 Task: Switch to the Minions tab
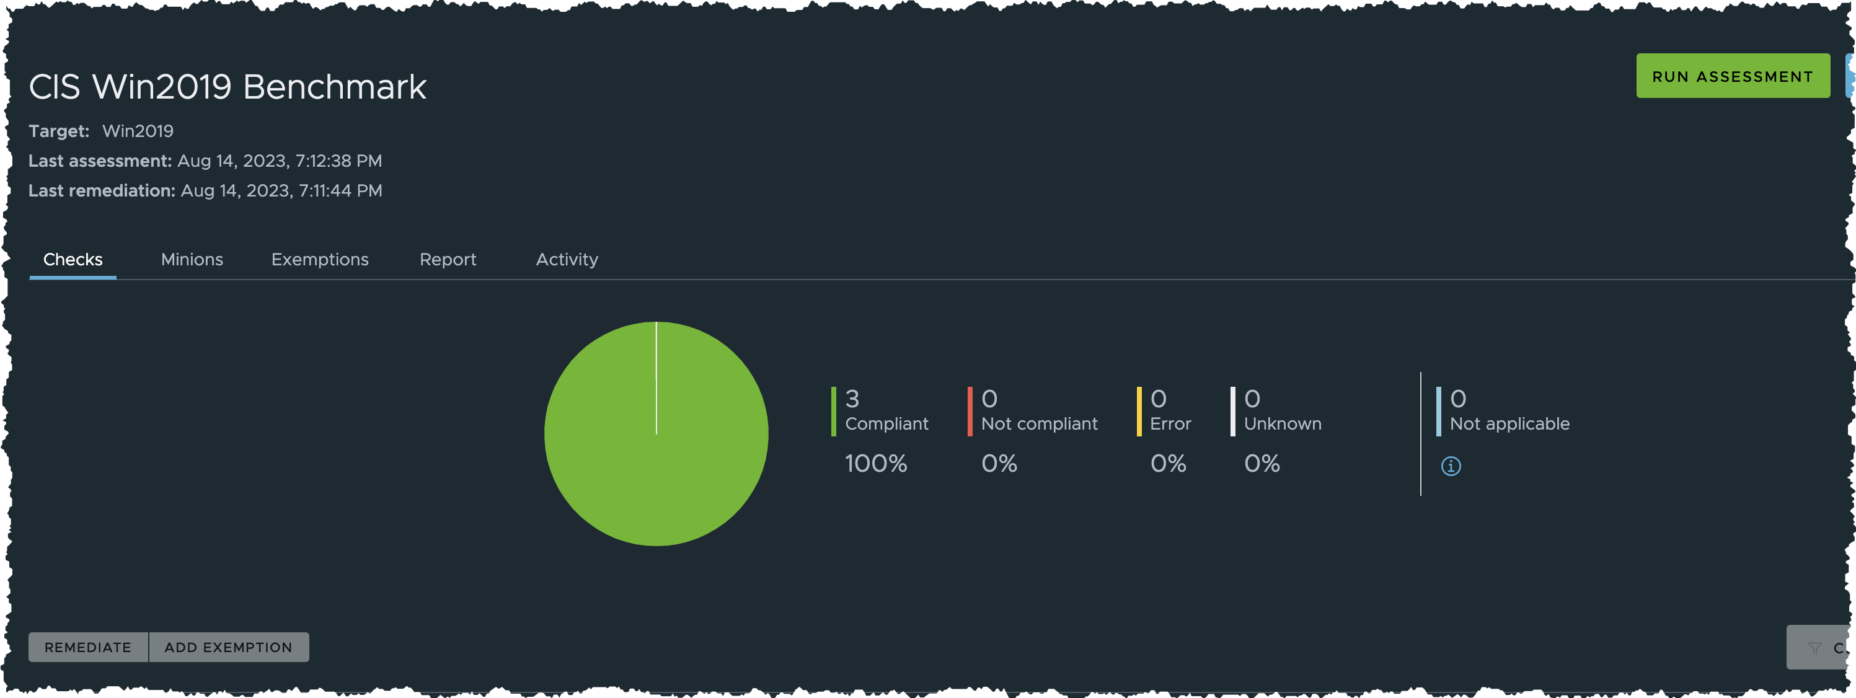pos(192,259)
